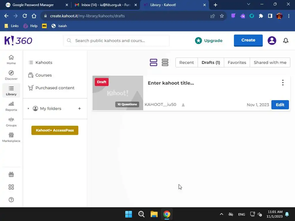Bookmark this page with the star icon
The height and width of the screenshot is (221, 295).
pyautogui.click(x=222, y=16)
